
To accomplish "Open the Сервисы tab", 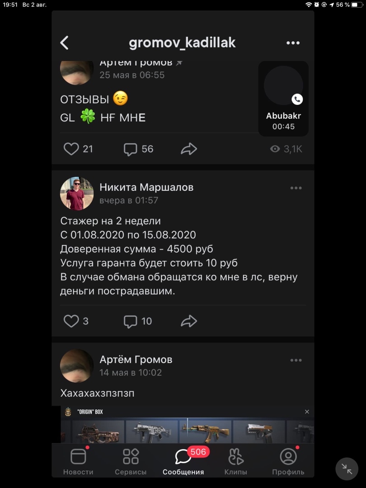I will click(x=131, y=461).
